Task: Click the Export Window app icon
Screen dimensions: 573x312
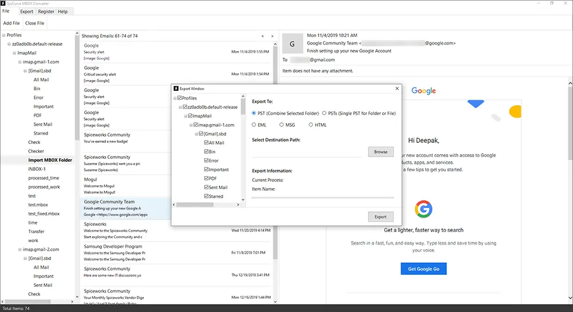Action: (176, 89)
